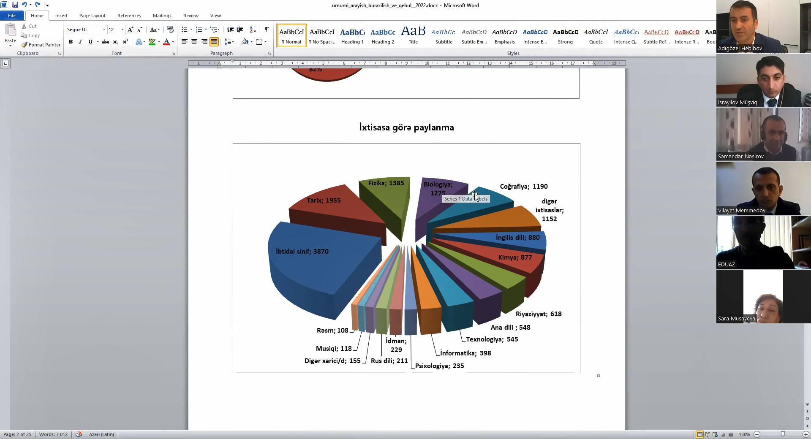811x439 pixels.
Task: Click the Sort A-Z icon
Action: click(x=253, y=30)
